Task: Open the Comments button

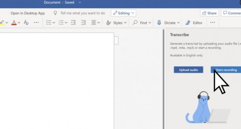Action: click(231, 13)
